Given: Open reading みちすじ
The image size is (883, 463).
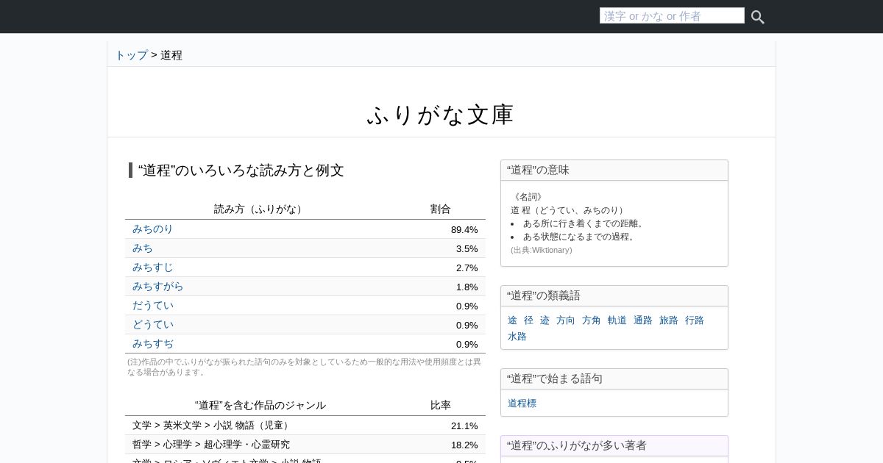Looking at the screenshot, I should 152,268.
